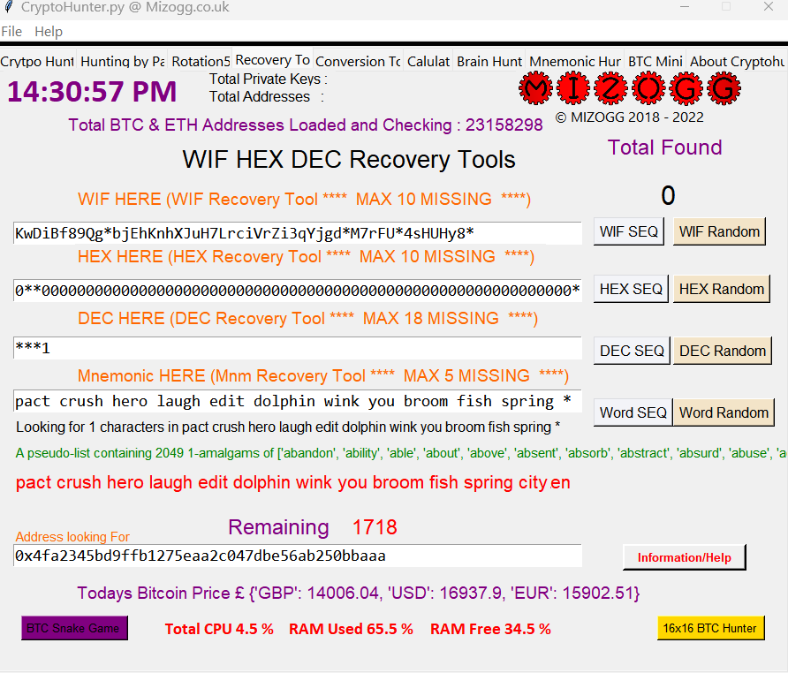Click the Total Addresses label
788x673 pixels.
click(267, 96)
